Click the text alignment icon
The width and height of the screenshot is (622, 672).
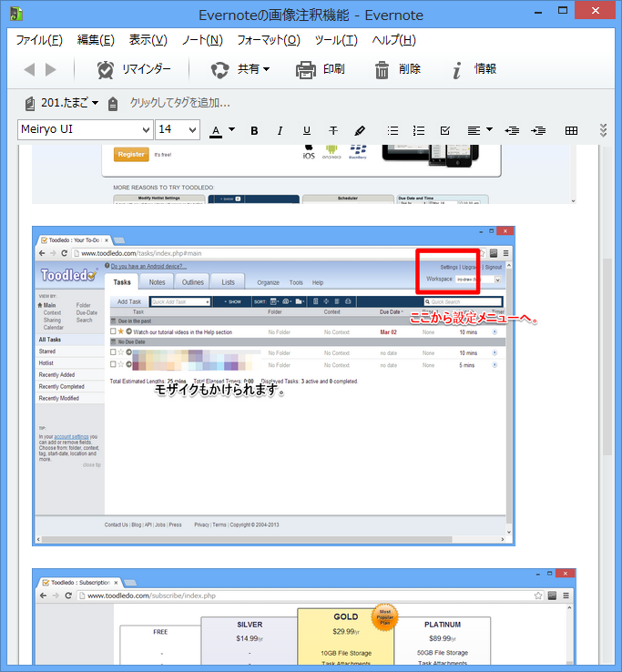[x=474, y=130]
